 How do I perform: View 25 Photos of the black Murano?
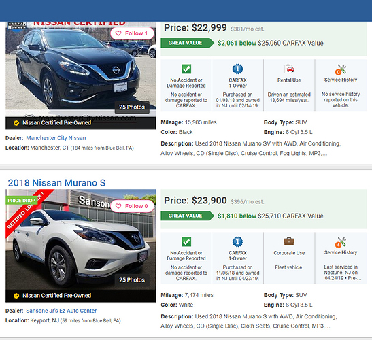pos(132,107)
